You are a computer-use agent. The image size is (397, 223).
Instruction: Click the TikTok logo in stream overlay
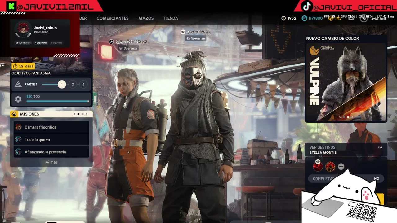tap(307, 6)
